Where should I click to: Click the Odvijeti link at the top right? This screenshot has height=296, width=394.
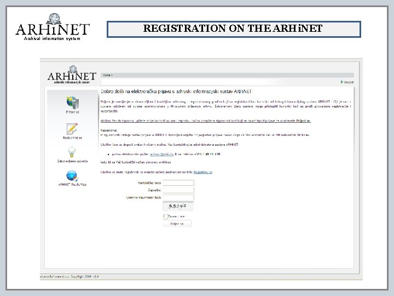click(347, 82)
